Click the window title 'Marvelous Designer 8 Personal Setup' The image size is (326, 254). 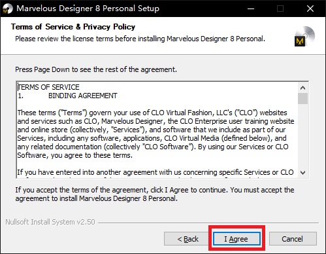tap(88, 9)
